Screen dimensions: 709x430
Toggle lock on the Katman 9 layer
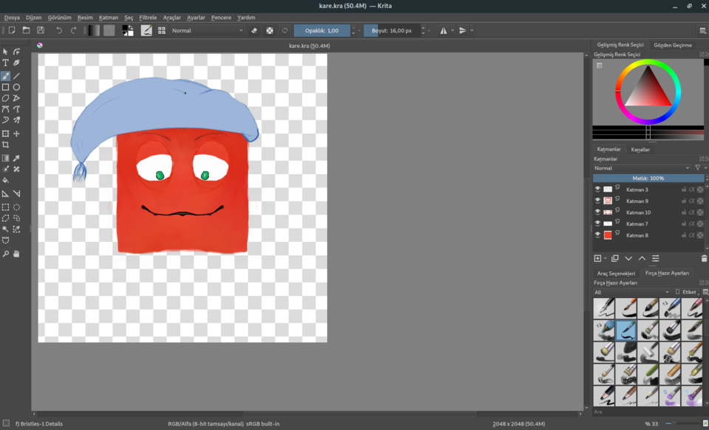[683, 201]
